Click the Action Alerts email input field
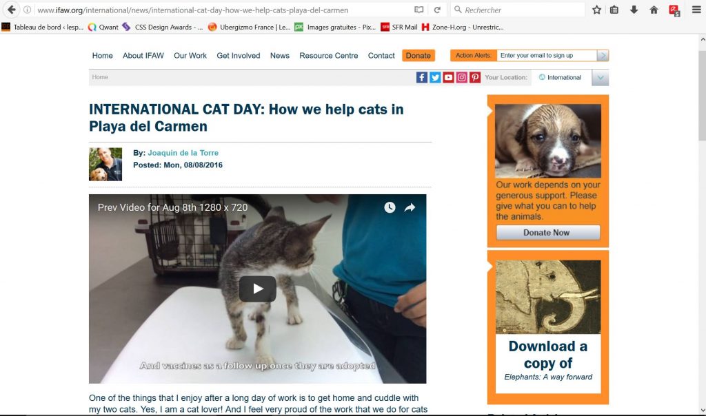Screen dimensions: 706x416 (x=547, y=55)
